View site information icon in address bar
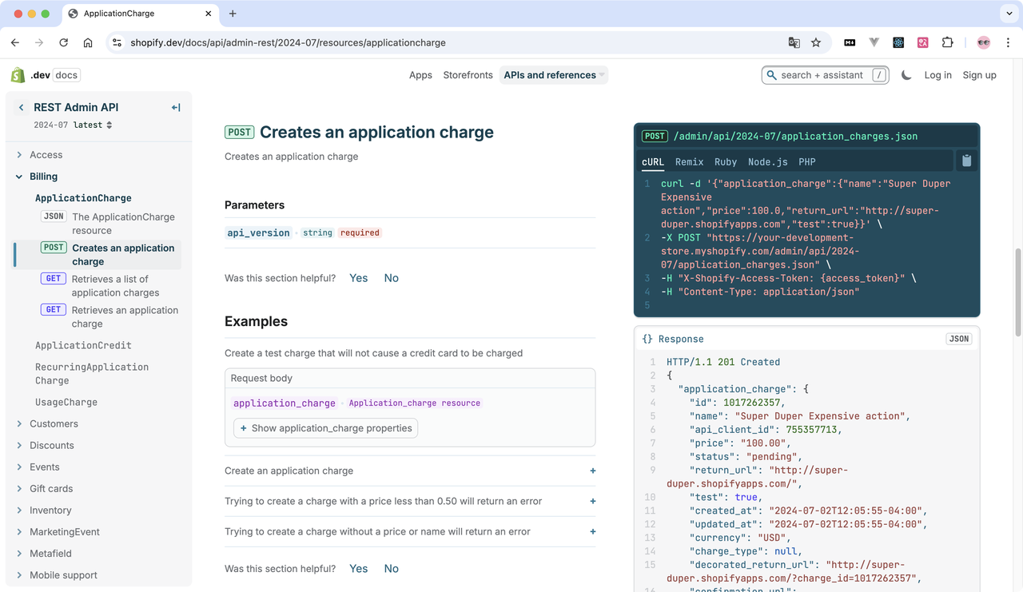 (117, 42)
